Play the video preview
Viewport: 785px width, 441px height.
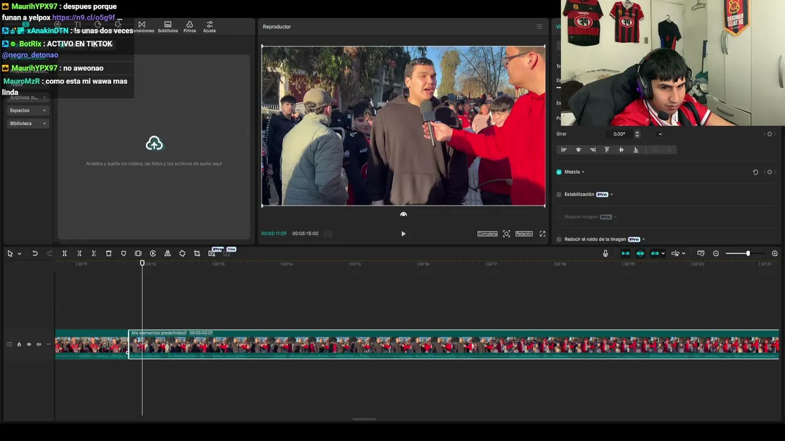click(x=403, y=233)
